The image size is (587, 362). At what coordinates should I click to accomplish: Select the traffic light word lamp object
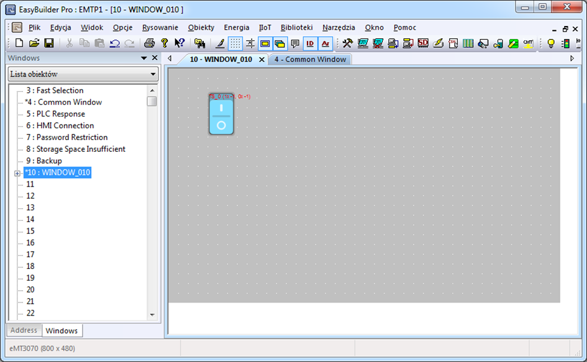pos(566,43)
